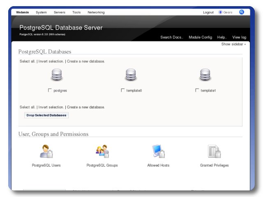Click the blue search magnifier icon

[242, 12]
